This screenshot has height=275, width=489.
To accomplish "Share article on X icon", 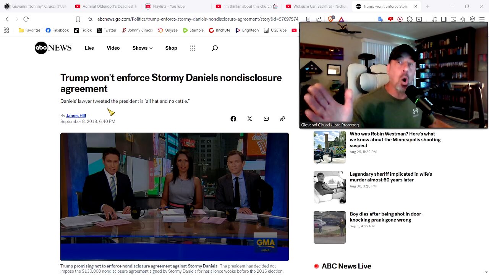I will point(249,119).
